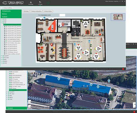Image resolution: width=137 pixels, height=113 pixels.
Task: Expand the SCM node in back window
Action: click(x=7, y=99)
